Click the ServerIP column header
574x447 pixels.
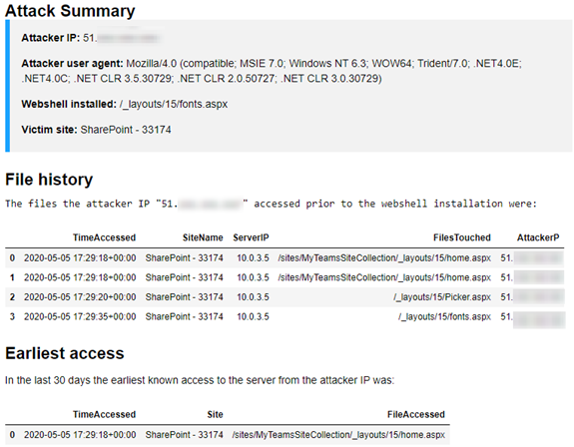[251, 237]
